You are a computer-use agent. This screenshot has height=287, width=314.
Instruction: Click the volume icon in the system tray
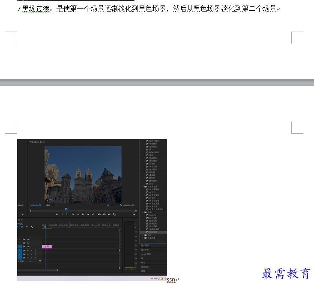[x=155, y=278]
